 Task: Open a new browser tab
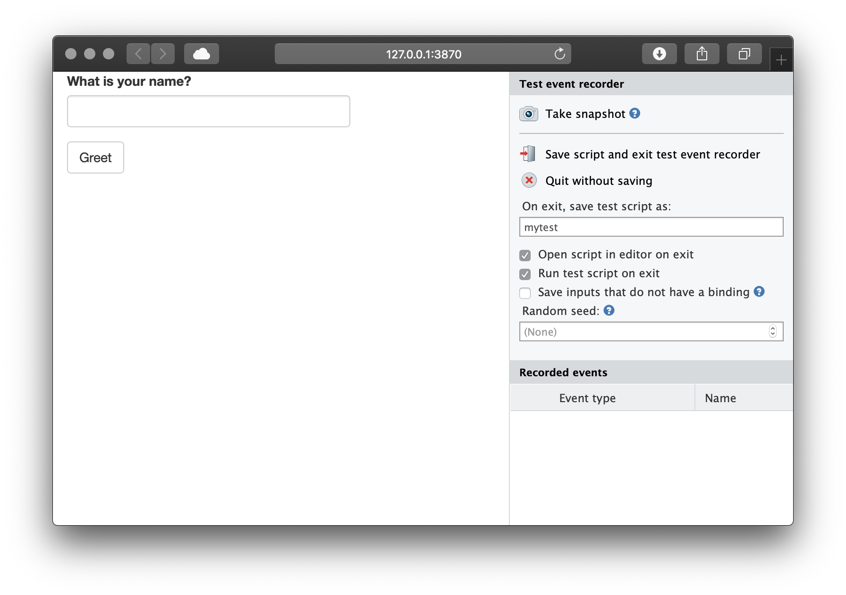coord(781,60)
